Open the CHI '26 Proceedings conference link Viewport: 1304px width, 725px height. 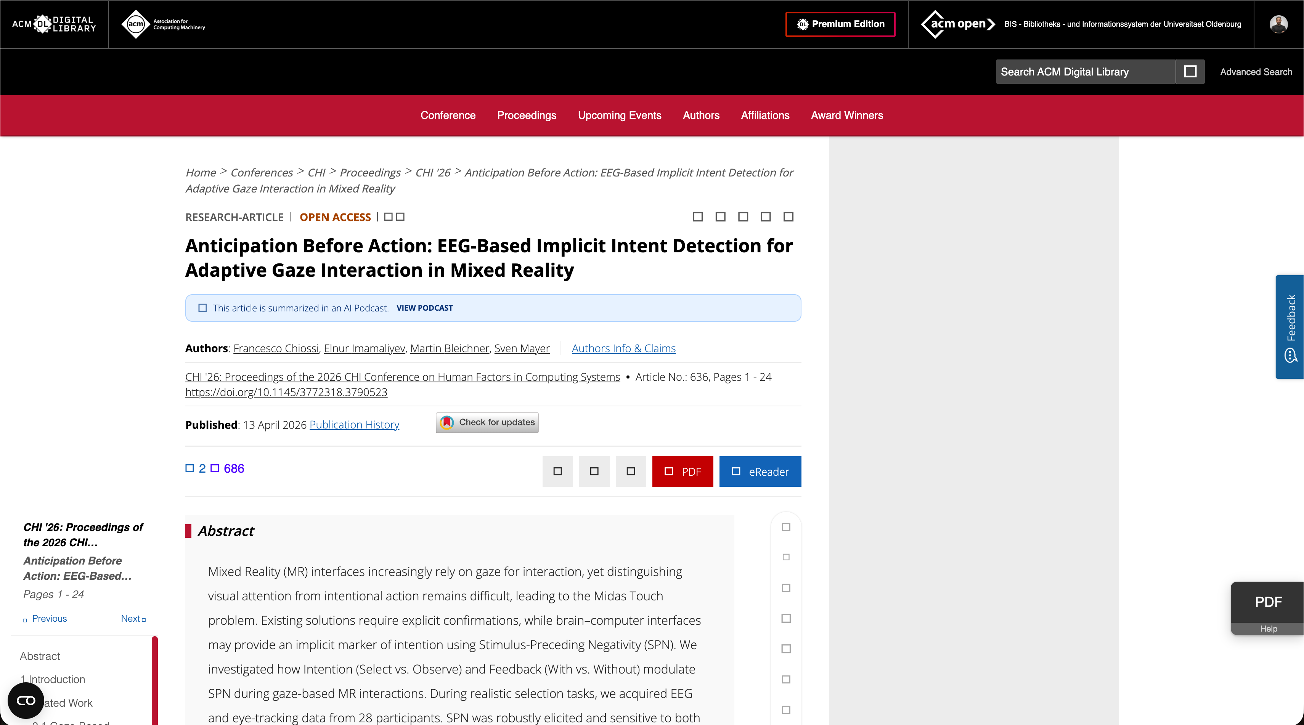[x=402, y=377]
